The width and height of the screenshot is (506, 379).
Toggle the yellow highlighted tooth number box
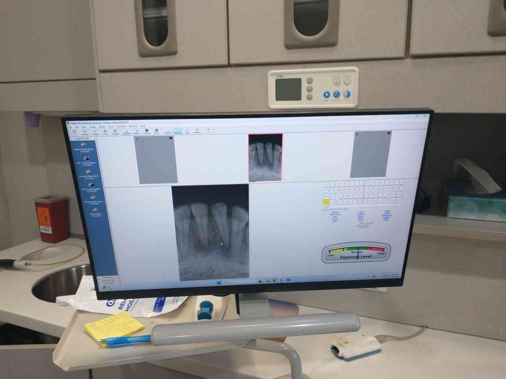[x=326, y=202]
